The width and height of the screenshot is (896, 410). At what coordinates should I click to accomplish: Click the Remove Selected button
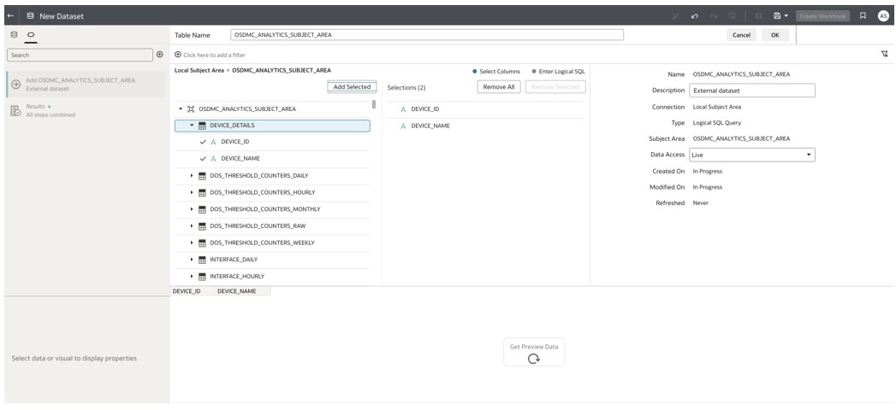coord(555,86)
